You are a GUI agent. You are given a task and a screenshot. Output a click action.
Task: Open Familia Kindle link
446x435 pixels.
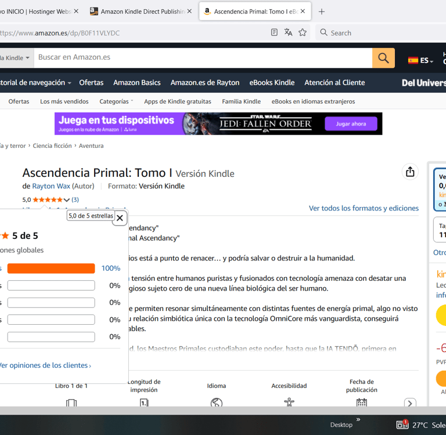[241, 101]
